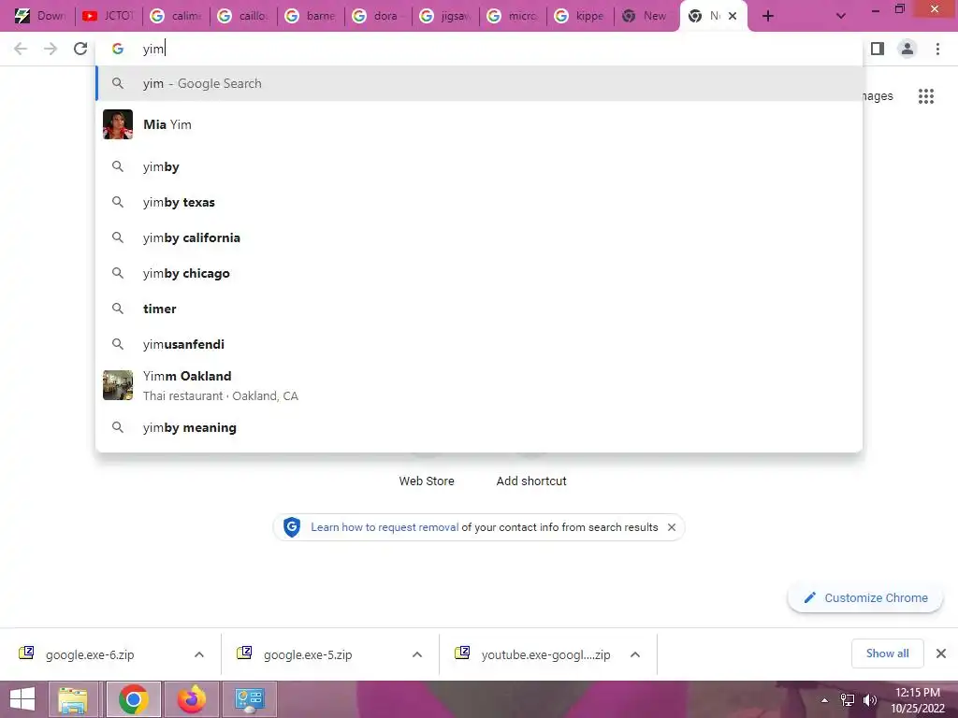This screenshot has width=958, height=718.
Task: Switch to the jigsaw Google tab
Action: point(445,16)
